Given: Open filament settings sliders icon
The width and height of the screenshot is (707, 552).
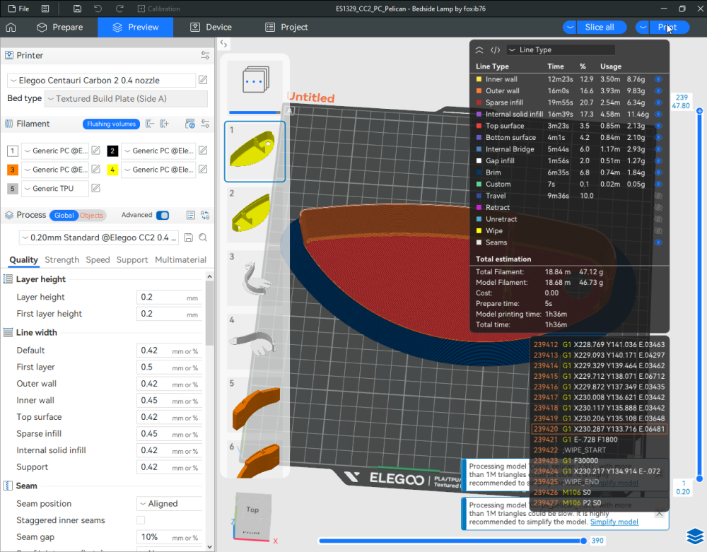Looking at the screenshot, I should click(205, 124).
